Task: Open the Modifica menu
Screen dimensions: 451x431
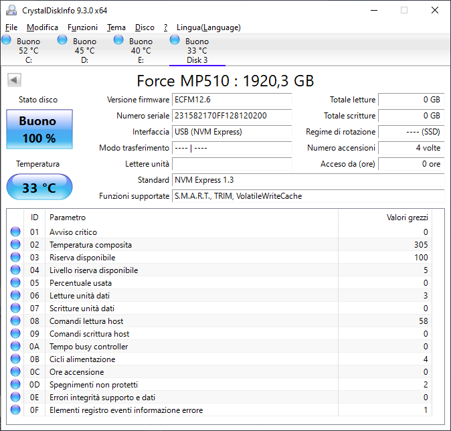Action: 42,27
